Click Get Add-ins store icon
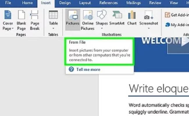 point(167,15)
